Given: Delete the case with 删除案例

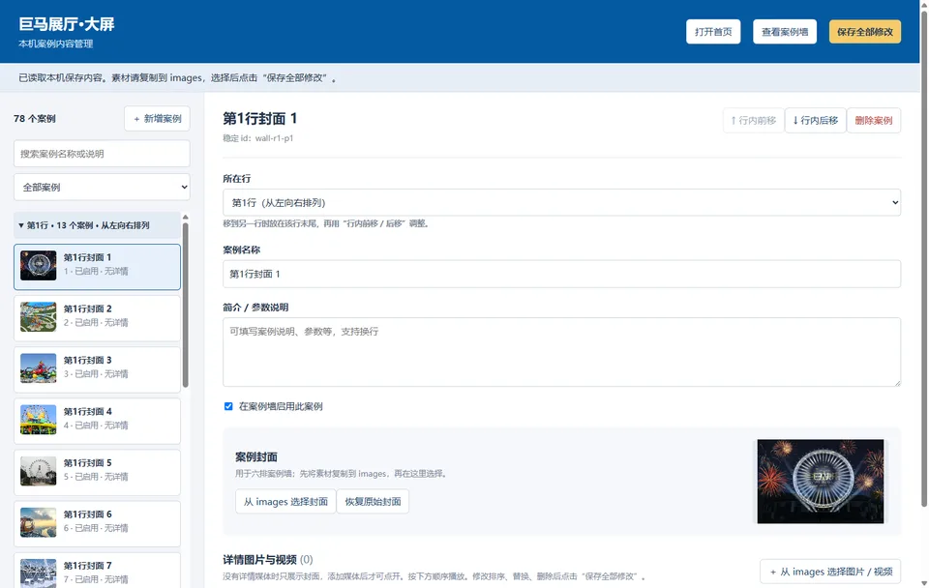Looking at the screenshot, I should [x=873, y=120].
